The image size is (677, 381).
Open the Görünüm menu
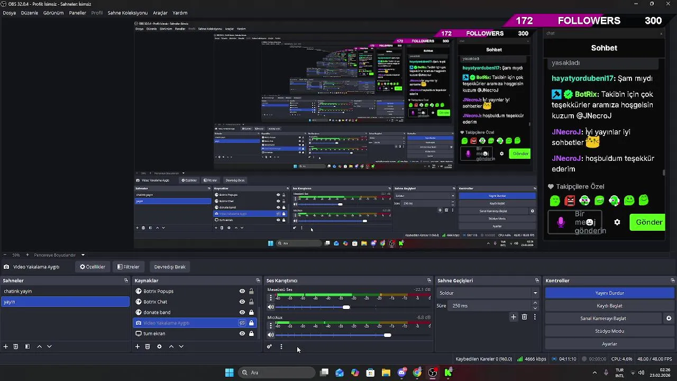[x=53, y=13]
